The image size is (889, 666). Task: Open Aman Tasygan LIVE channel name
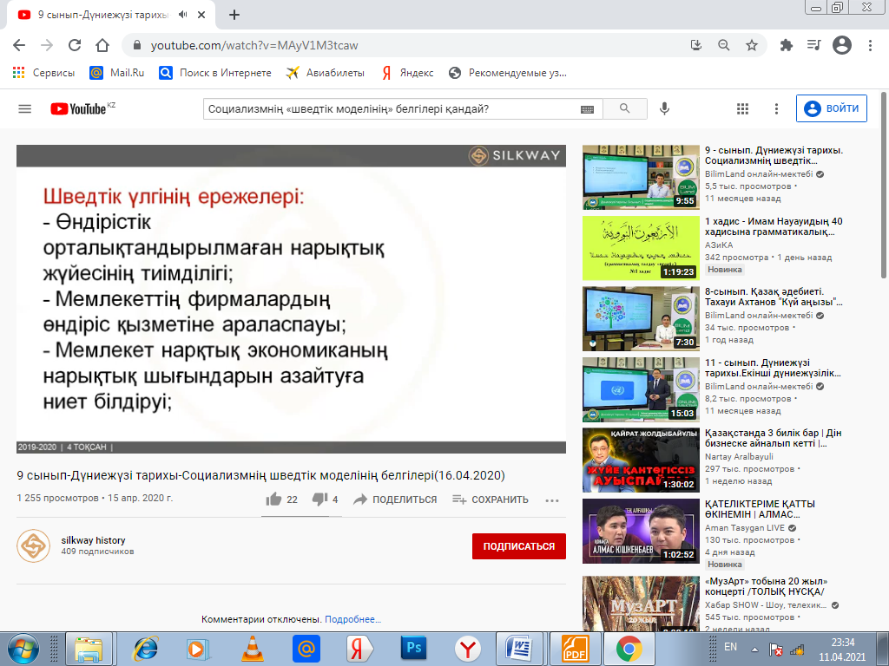point(744,528)
